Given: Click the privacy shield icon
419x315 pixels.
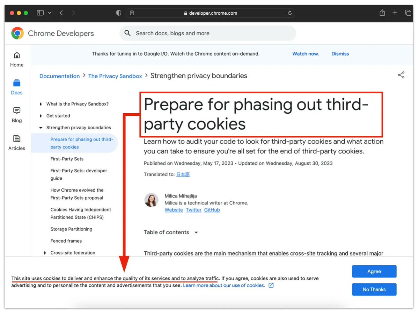Looking at the screenshot, I should coord(119,13).
